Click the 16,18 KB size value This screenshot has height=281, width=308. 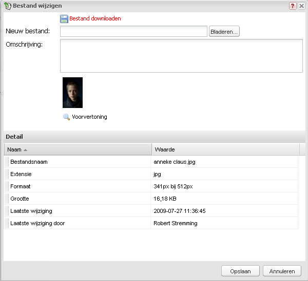165,199
